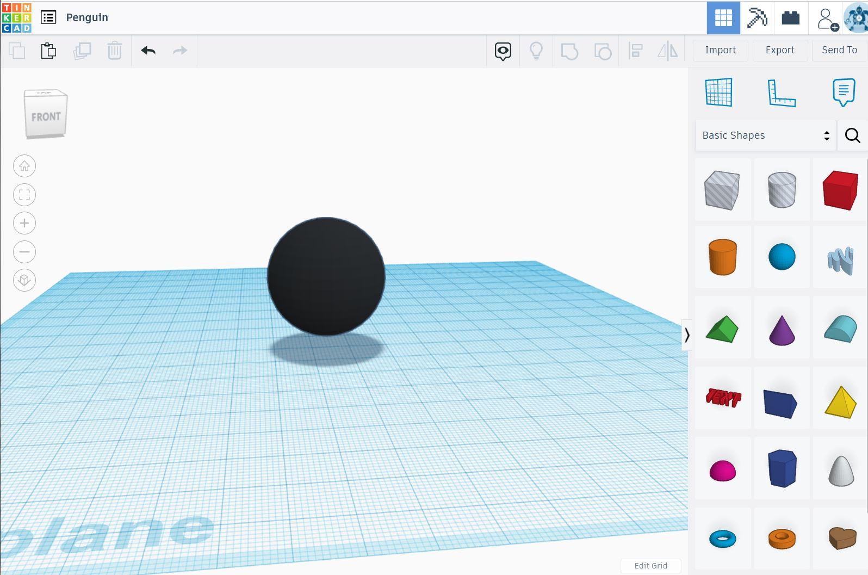Click the Copy toolbar icon
Image resolution: width=868 pixels, height=575 pixels.
pos(17,51)
